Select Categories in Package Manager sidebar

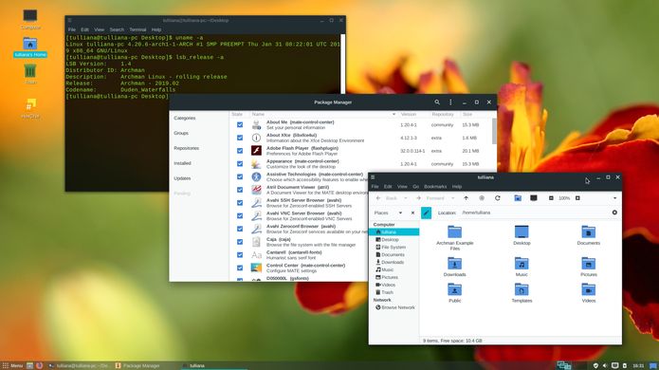(x=185, y=119)
